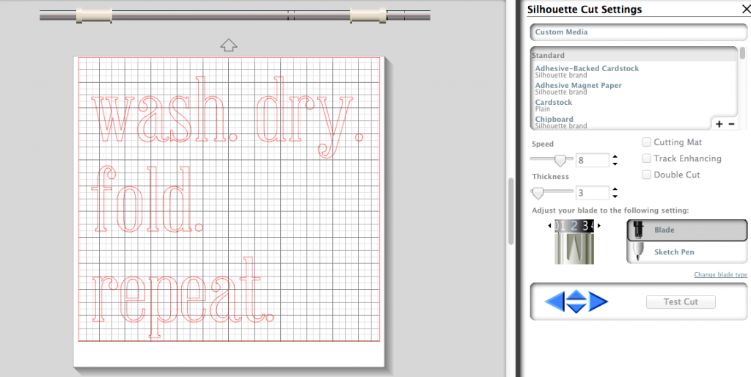This screenshot has height=377, width=751.
Task: Increase Thickness with up arrow
Action: point(615,188)
